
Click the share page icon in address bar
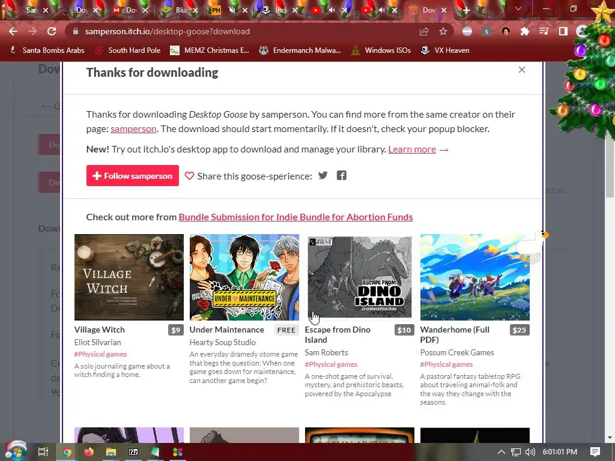coord(424,31)
